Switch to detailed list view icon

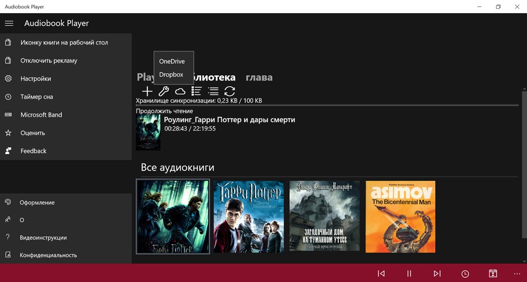(197, 91)
